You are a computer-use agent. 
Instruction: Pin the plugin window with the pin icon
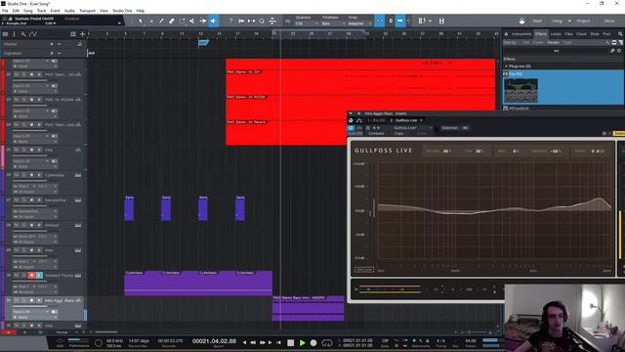point(358,113)
